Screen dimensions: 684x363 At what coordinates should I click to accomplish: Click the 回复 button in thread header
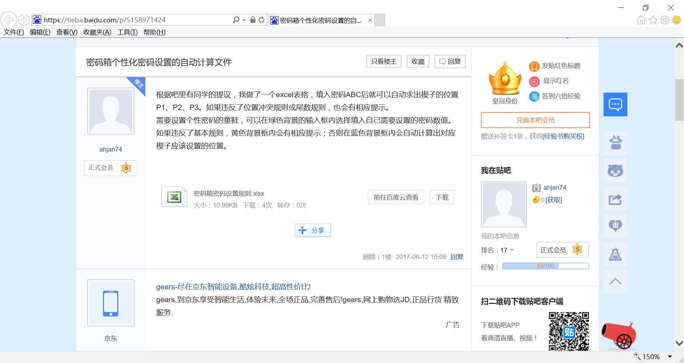click(450, 62)
